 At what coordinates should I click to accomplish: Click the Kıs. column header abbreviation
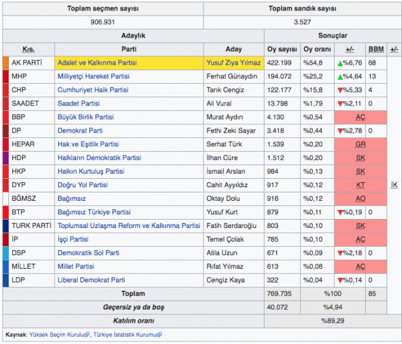pos(29,49)
